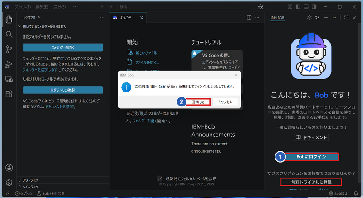The image size is (363, 198).
Task: Open the Manage gear icon in activity bar
Action: pyautogui.click(x=9, y=183)
